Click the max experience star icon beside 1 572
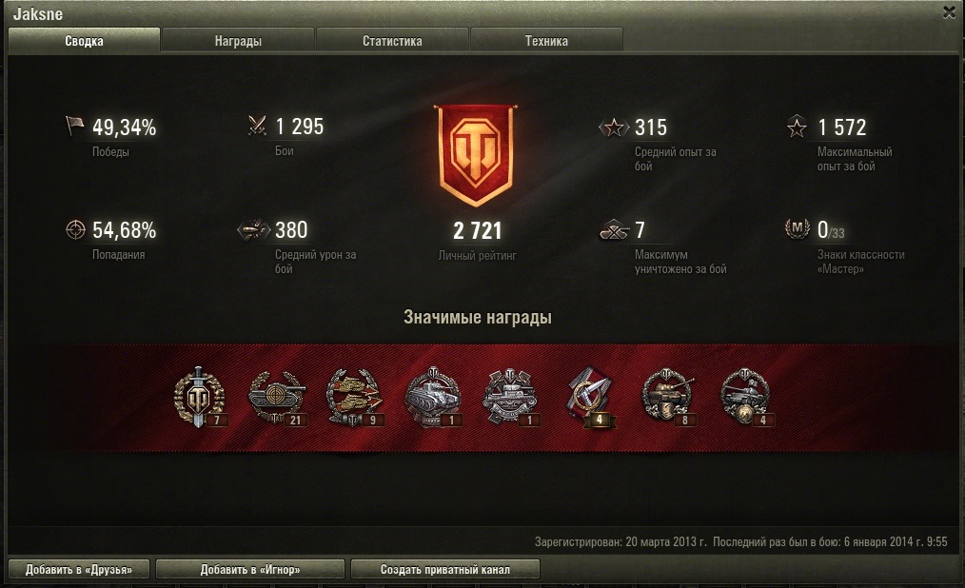 [797, 127]
